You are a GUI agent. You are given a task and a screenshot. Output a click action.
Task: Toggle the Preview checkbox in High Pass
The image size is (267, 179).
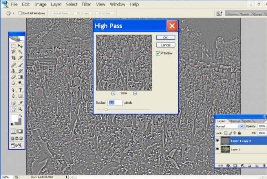point(158,53)
